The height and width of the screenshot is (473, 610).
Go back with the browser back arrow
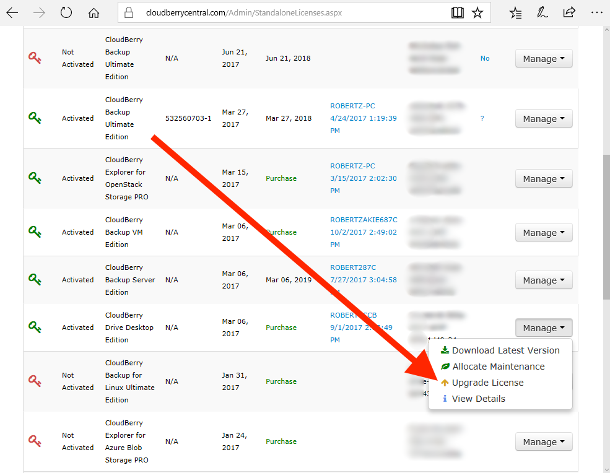12,13
